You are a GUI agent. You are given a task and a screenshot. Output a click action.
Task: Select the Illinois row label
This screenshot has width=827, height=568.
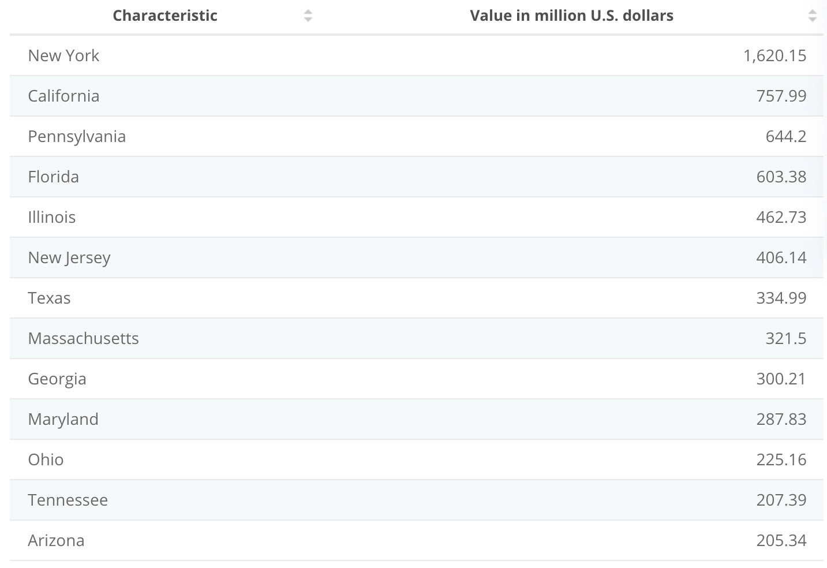click(x=52, y=217)
